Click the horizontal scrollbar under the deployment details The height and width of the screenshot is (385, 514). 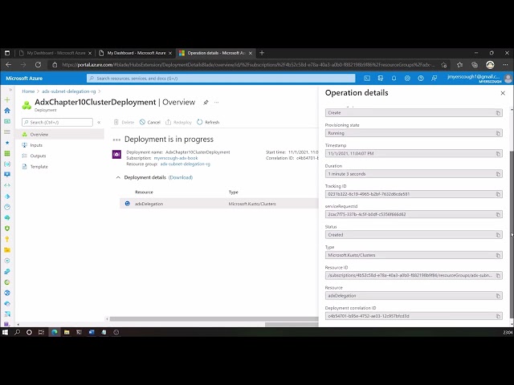pyautogui.click(x=214, y=319)
